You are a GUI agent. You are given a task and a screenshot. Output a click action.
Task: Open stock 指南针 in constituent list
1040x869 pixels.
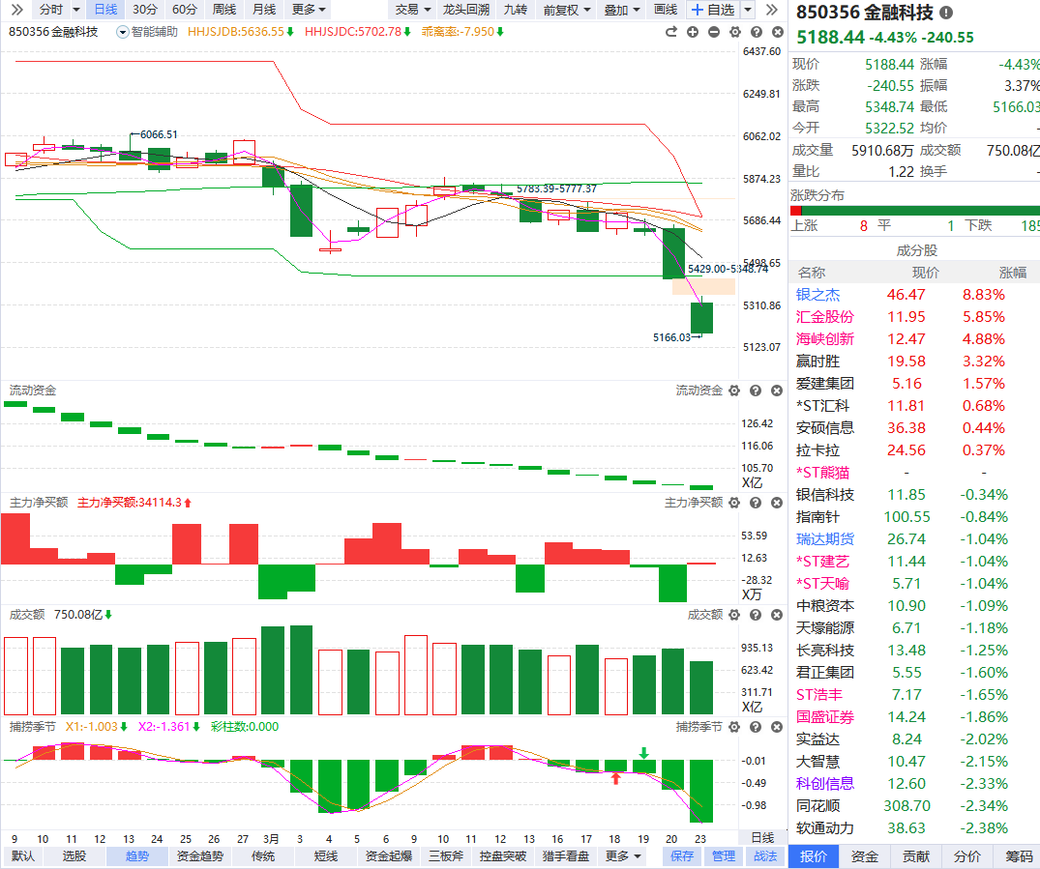pos(817,516)
